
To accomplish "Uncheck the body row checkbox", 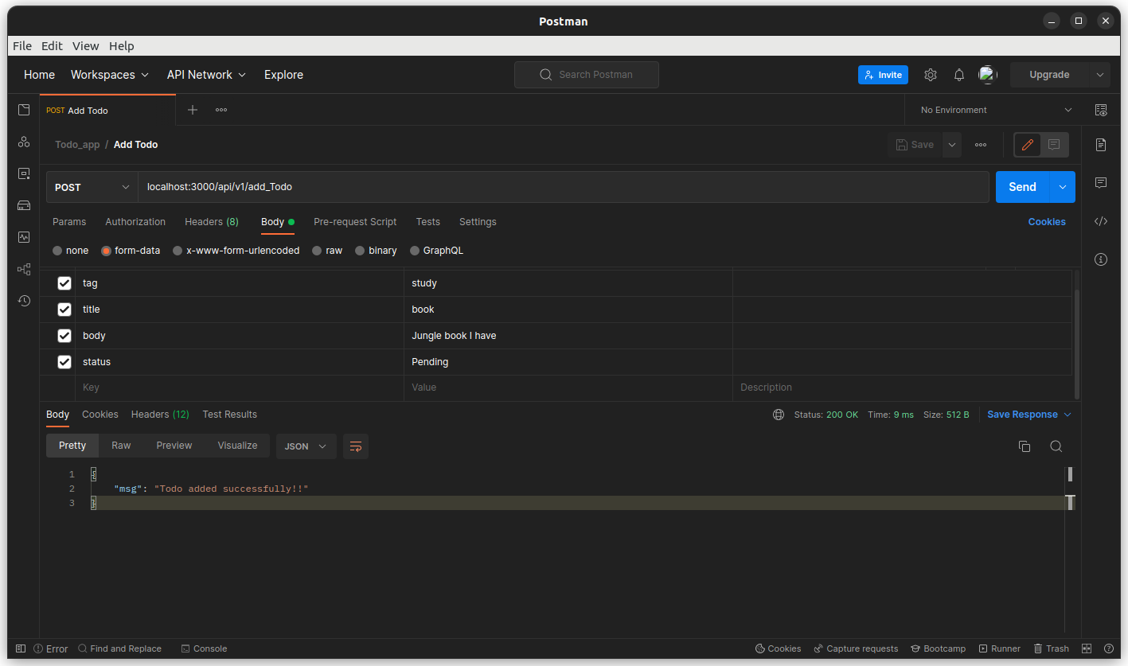I will (x=64, y=336).
